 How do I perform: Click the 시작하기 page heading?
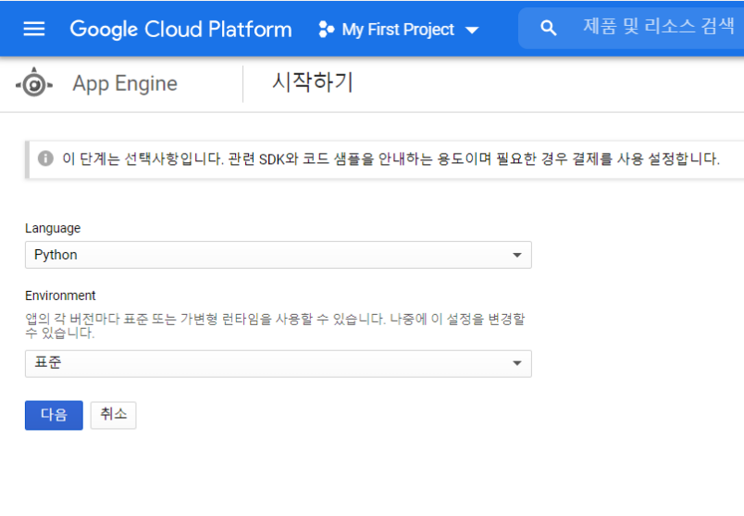313,82
